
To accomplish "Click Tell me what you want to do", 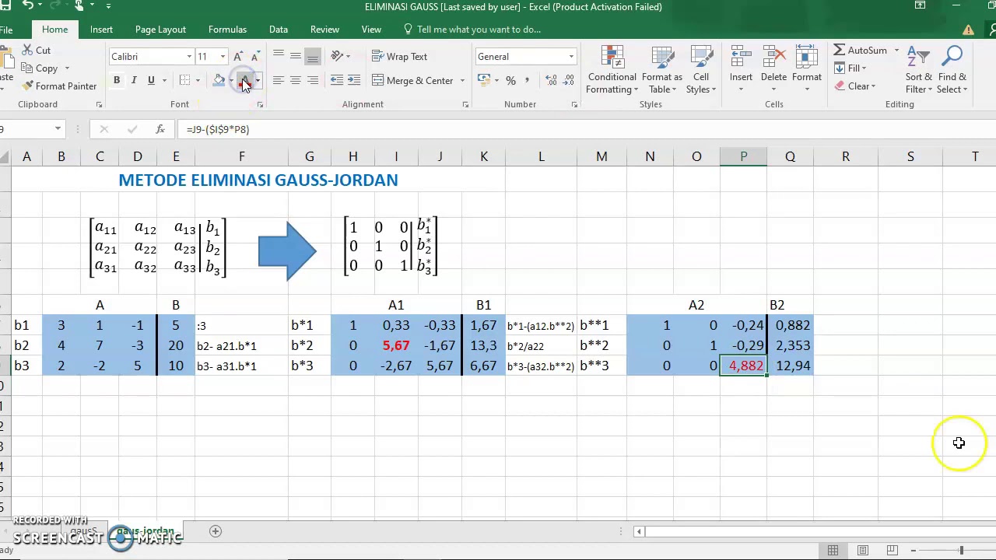I will pos(479,30).
